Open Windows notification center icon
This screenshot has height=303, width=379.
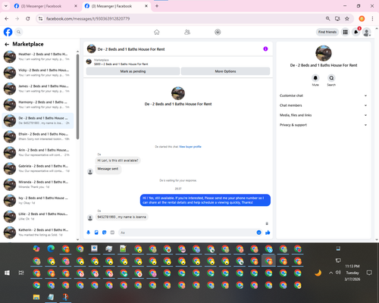click(369, 273)
